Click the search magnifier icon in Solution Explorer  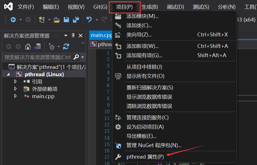76,57
